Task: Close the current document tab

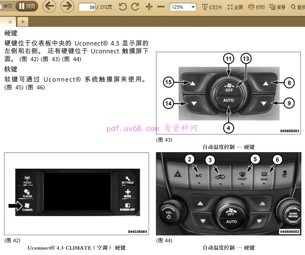Action: tap(10, 22)
